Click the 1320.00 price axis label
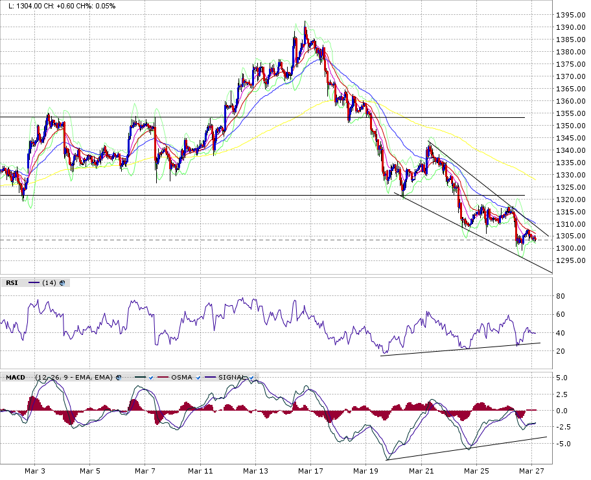Image resolution: width=591 pixels, height=480 pixels. point(571,200)
